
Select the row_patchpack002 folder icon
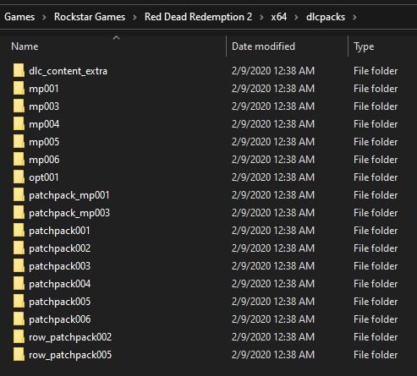19,336
